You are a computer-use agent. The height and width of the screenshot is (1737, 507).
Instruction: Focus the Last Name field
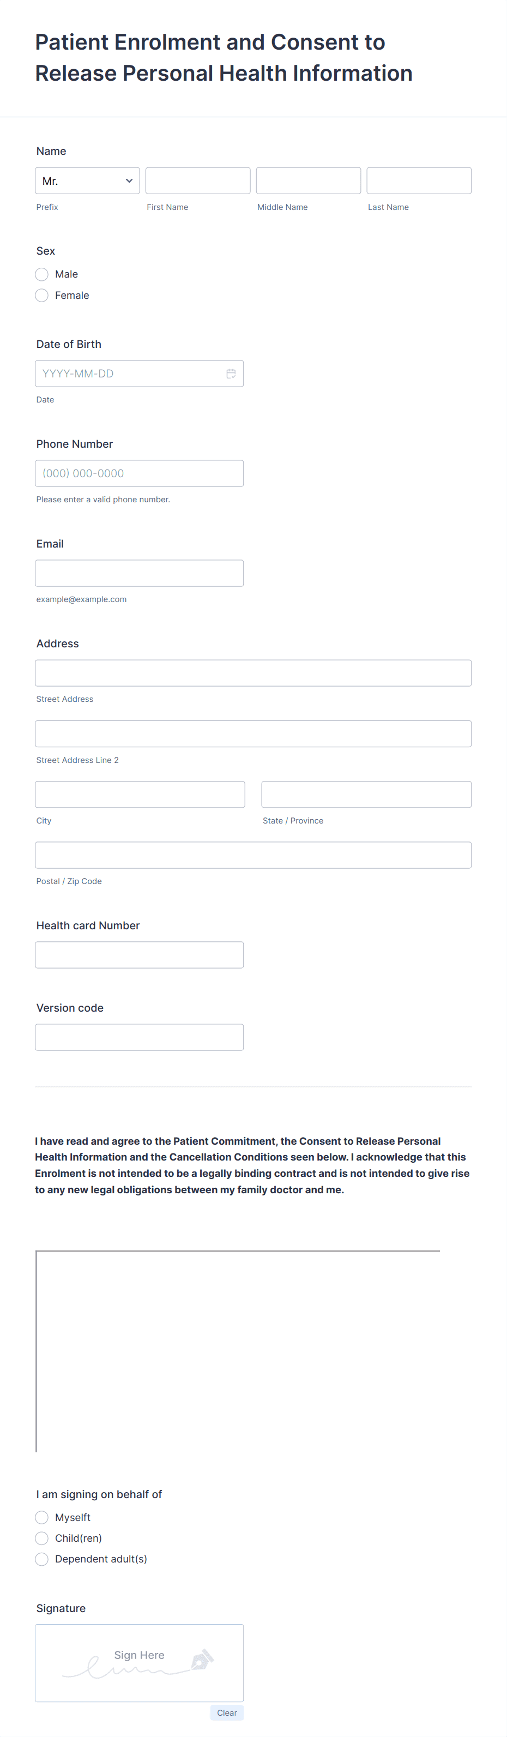[x=419, y=181]
